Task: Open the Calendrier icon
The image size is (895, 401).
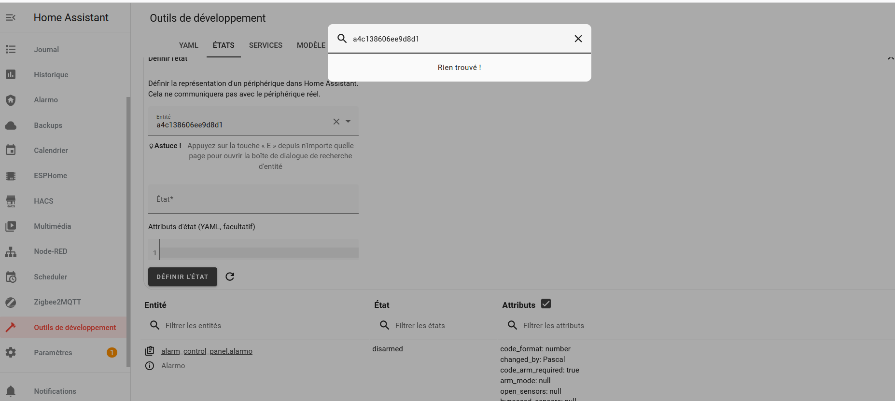Action: (x=11, y=150)
